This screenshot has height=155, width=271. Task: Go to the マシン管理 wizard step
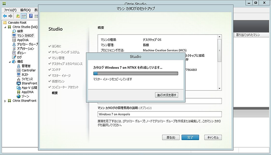click(x=58, y=58)
